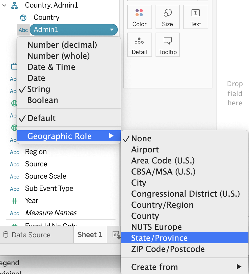This screenshot has height=274, width=249.
Task: Click the Text mark card icon
Action: click(196, 13)
